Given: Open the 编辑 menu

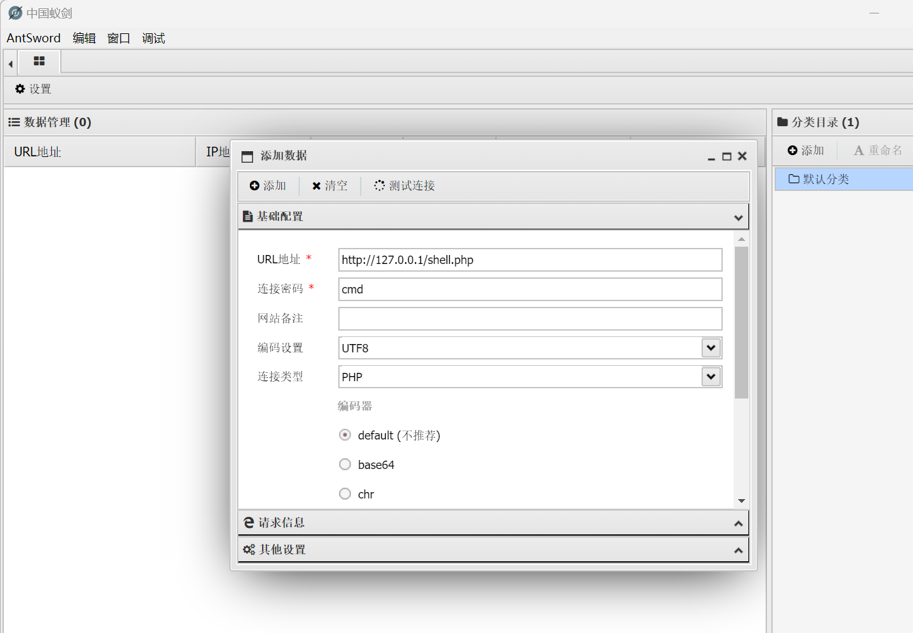Looking at the screenshot, I should tap(84, 38).
